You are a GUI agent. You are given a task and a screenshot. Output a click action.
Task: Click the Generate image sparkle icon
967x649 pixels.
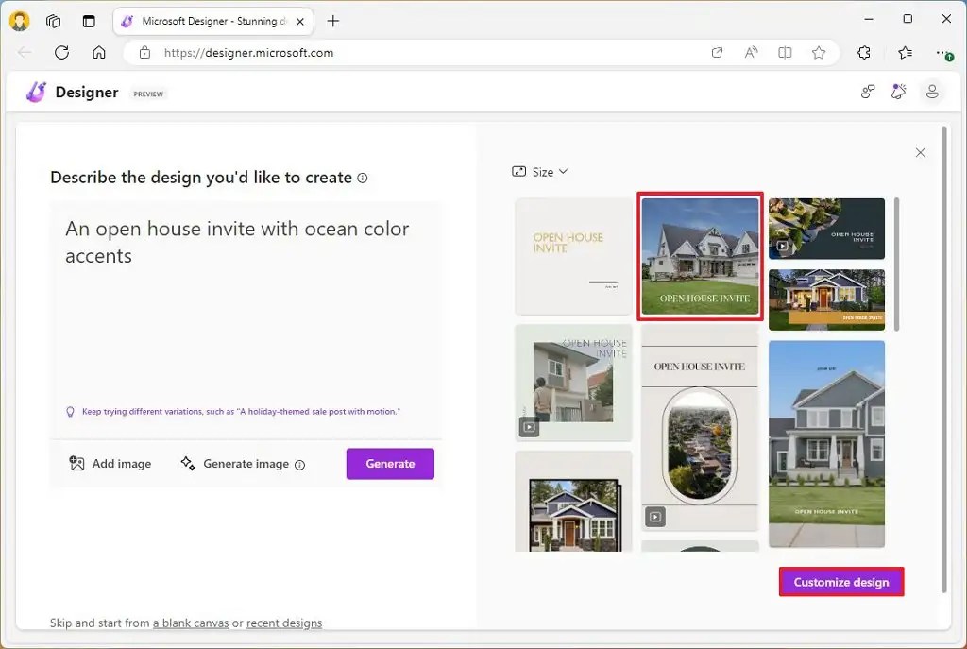click(188, 464)
